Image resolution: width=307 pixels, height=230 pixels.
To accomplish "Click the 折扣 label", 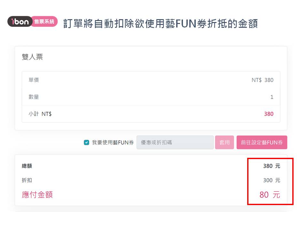I will click(x=27, y=180).
